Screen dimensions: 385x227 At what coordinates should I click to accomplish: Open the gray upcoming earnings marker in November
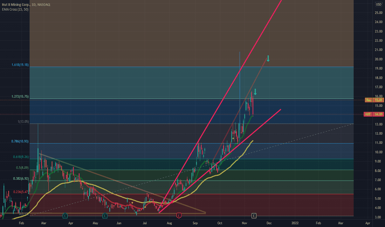pyautogui.click(x=254, y=216)
